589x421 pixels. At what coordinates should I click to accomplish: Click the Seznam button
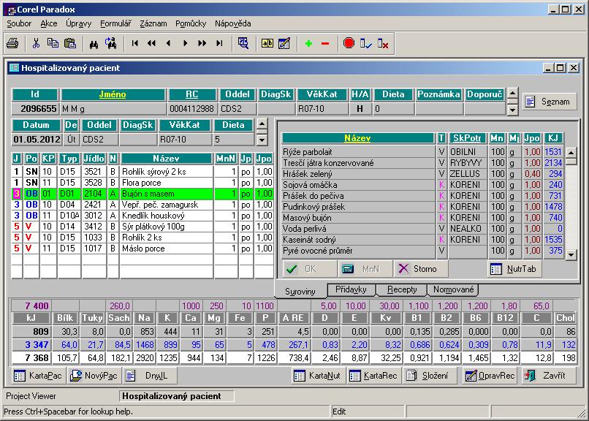click(x=550, y=102)
